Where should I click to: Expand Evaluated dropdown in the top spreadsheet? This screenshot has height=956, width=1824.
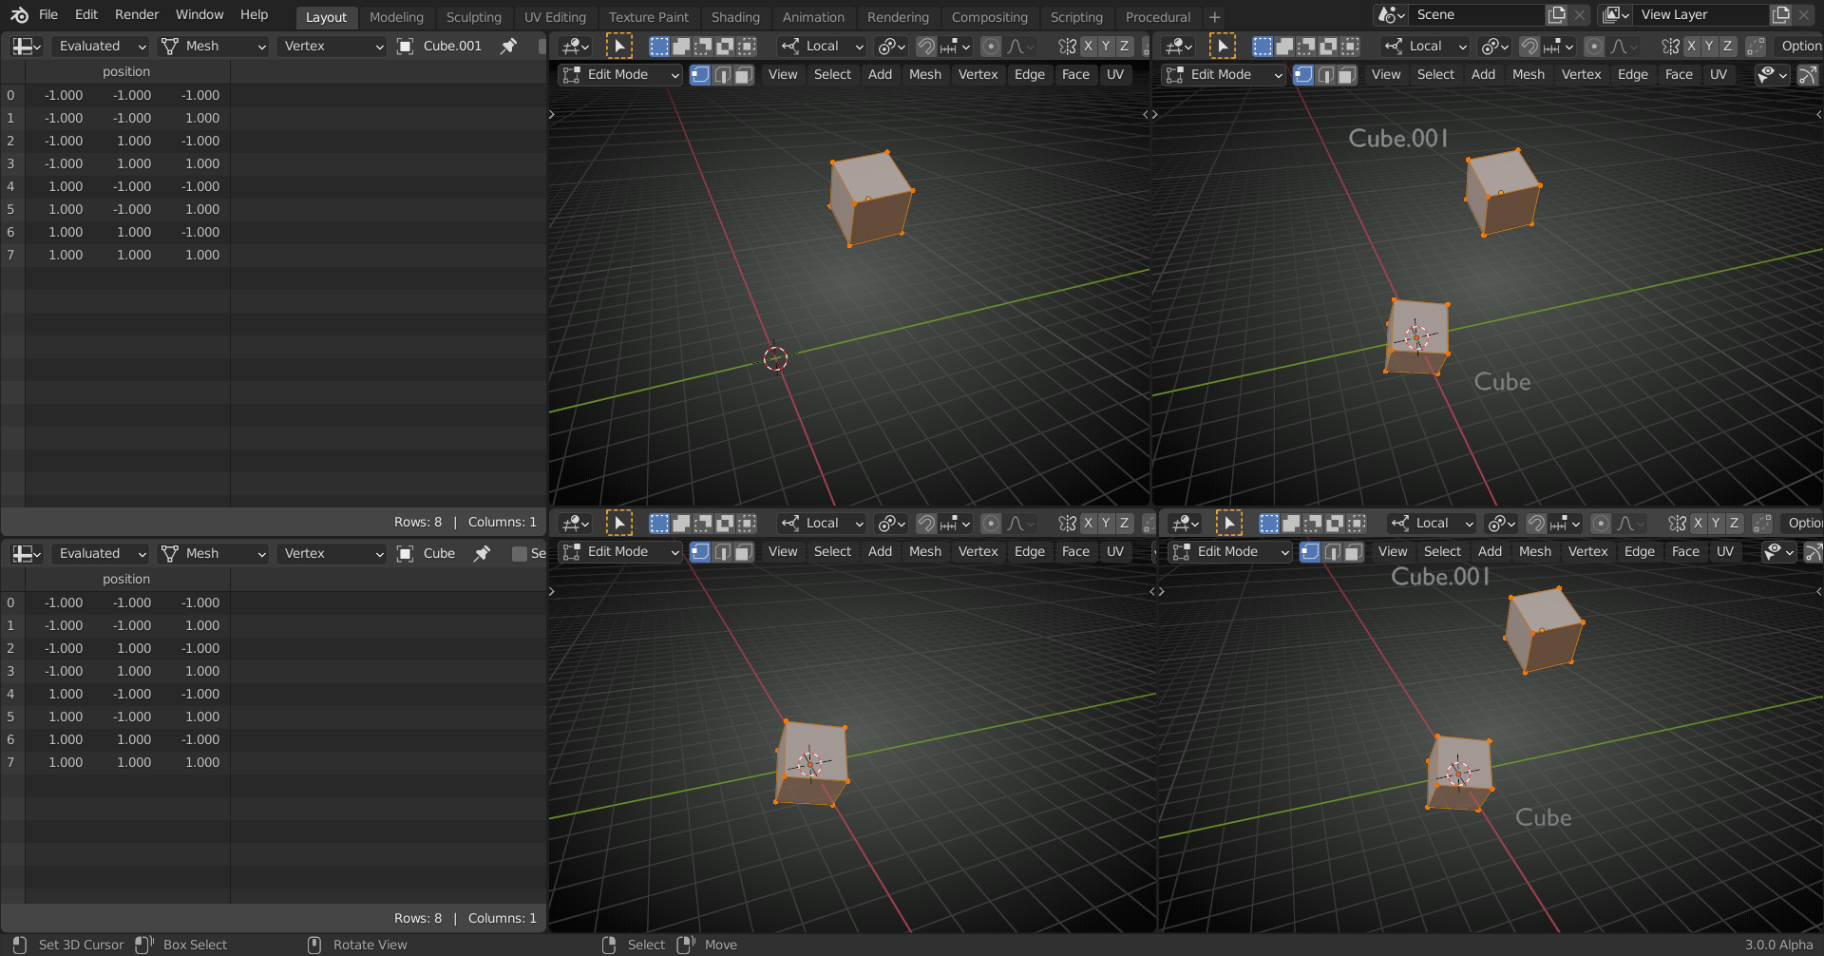click(x=101, y=46)
